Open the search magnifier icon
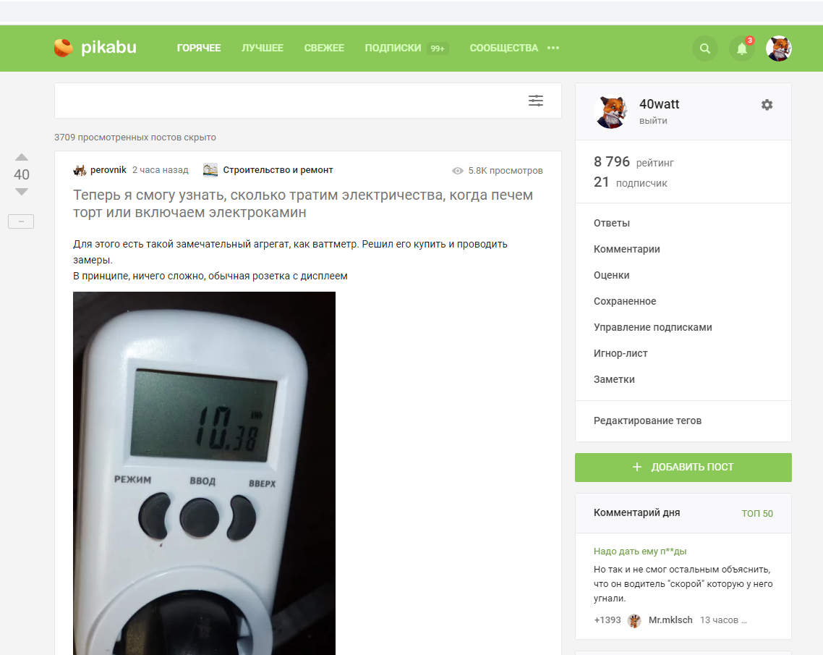 (705, 48)
